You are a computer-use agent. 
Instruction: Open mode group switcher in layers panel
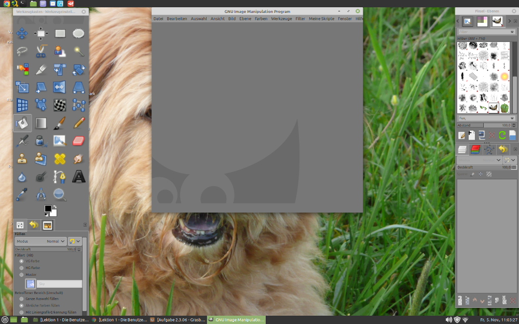coord(510,160)
